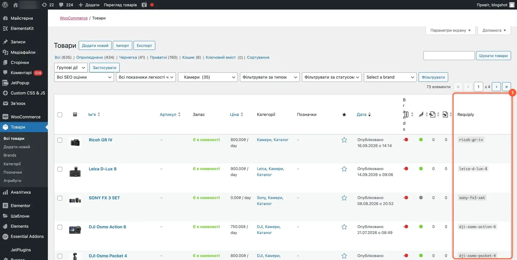The width and height of the screenshot is (517, 260).
Task: Open the Камери (35) category dropdown
Action: point(208,77)
